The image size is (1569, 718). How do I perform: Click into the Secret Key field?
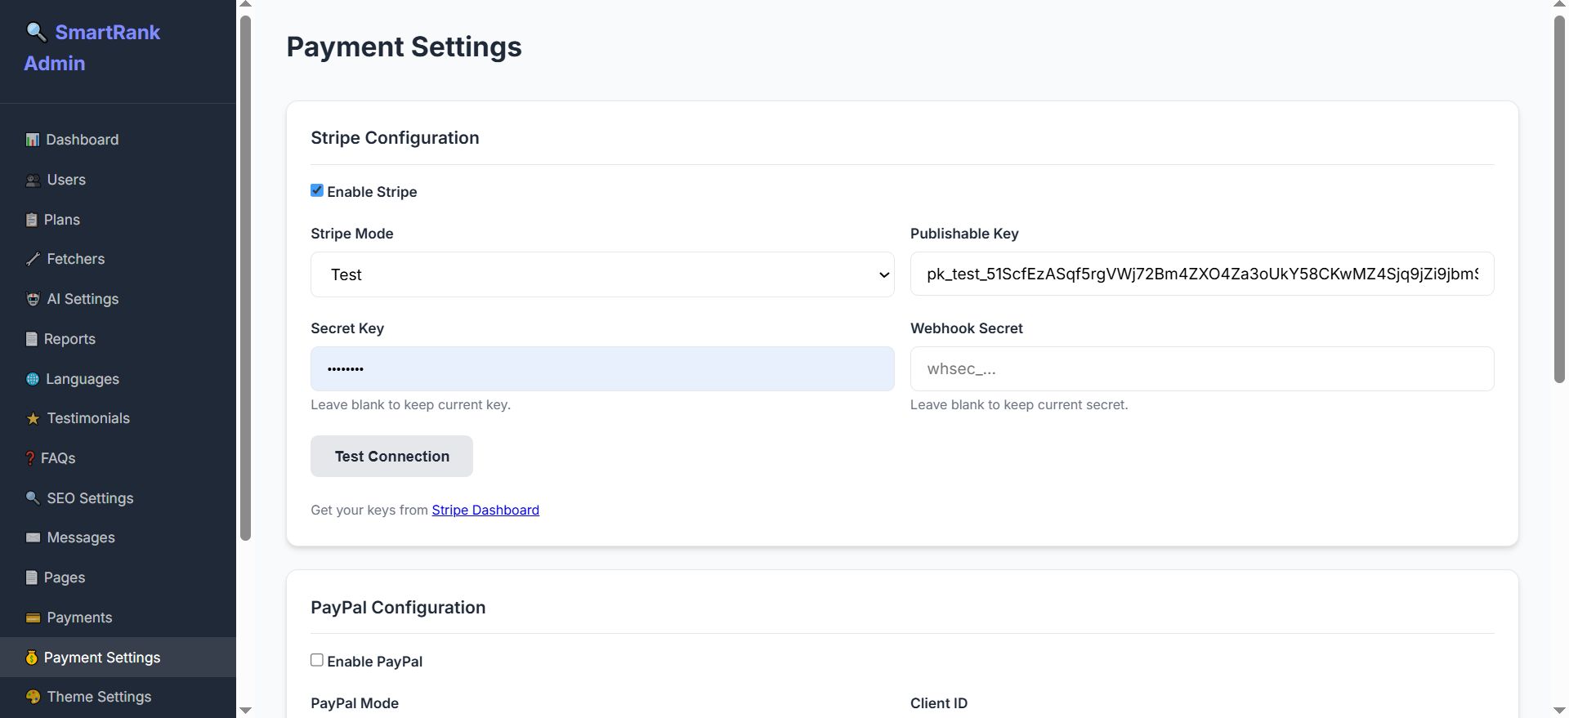click(x=602, y=369)
